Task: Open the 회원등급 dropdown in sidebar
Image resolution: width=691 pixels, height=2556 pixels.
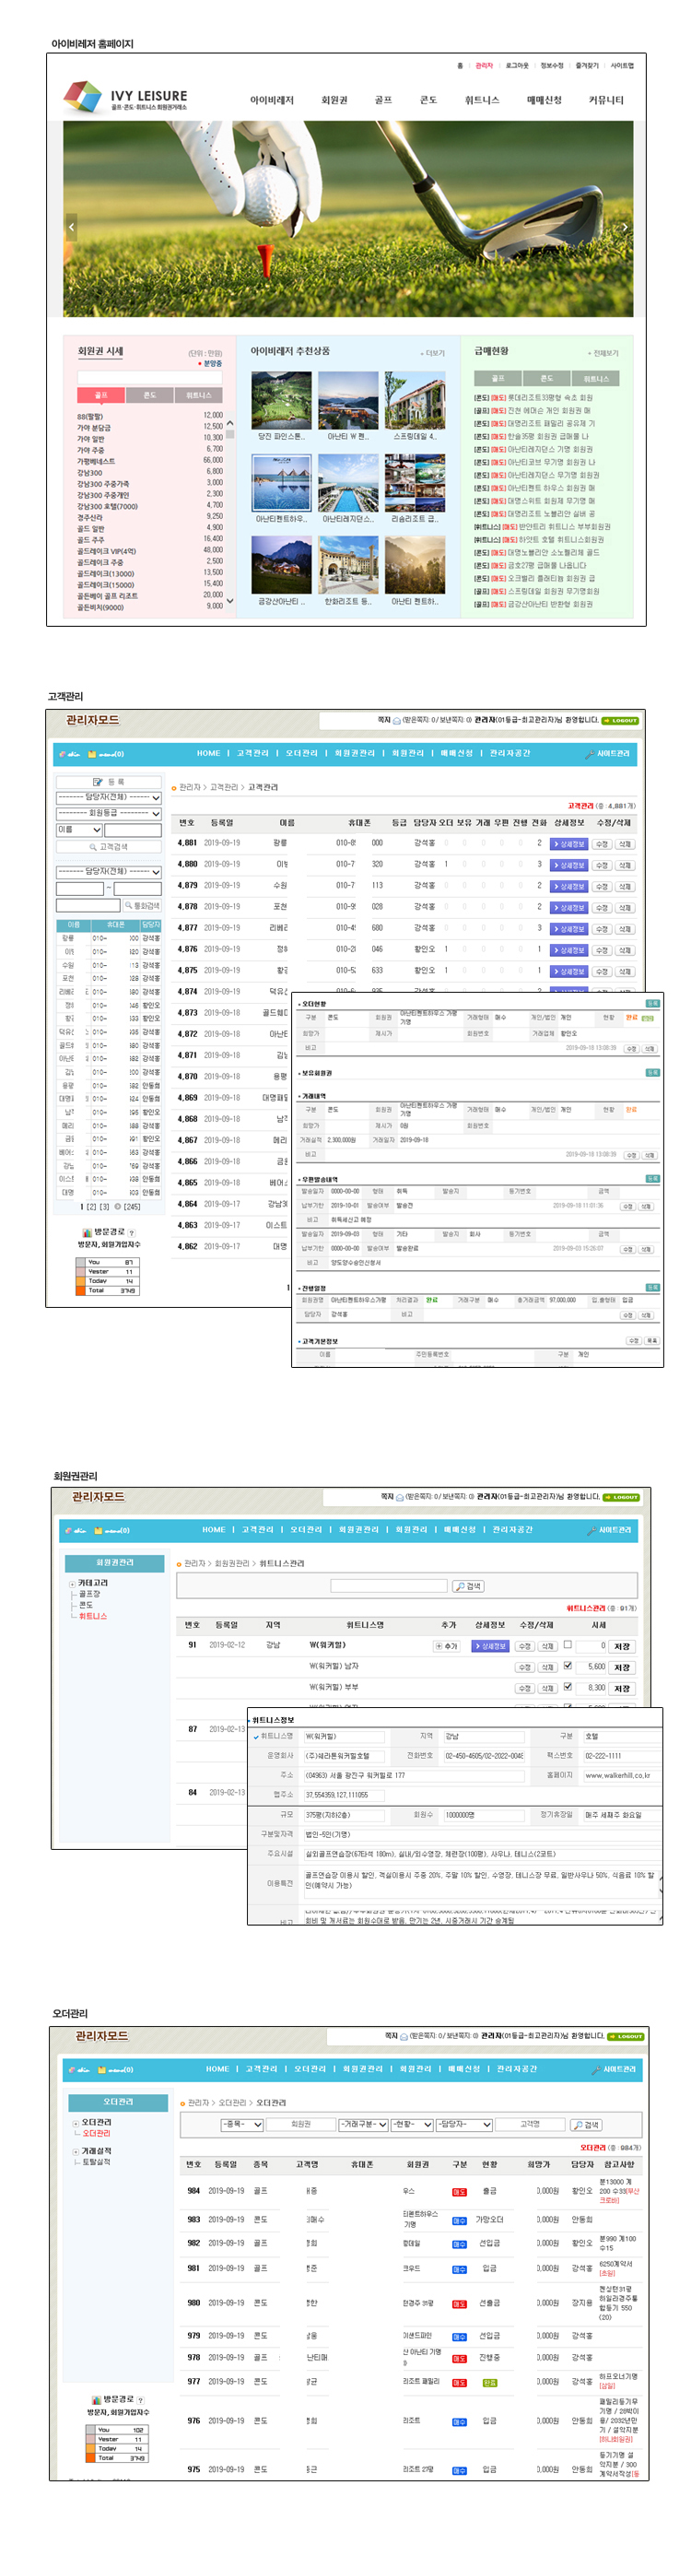Action: pyautogui.click(x=109, y=814)
